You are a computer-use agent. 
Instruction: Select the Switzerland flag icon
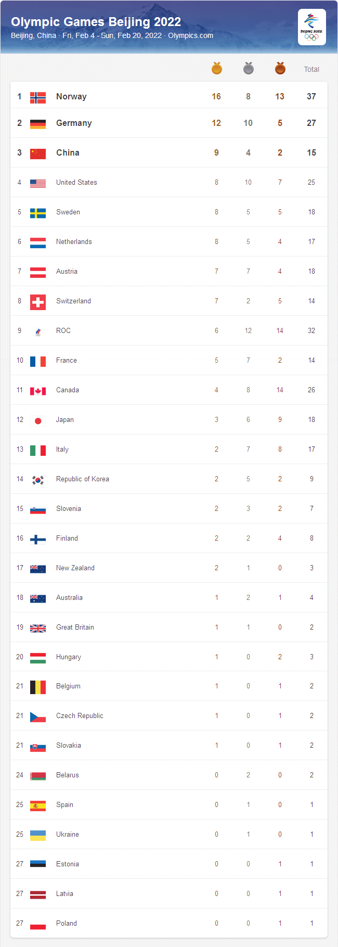pyautogui.click(x=38, y=301)
